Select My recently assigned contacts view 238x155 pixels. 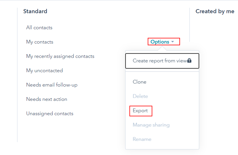tap(60, 56)
